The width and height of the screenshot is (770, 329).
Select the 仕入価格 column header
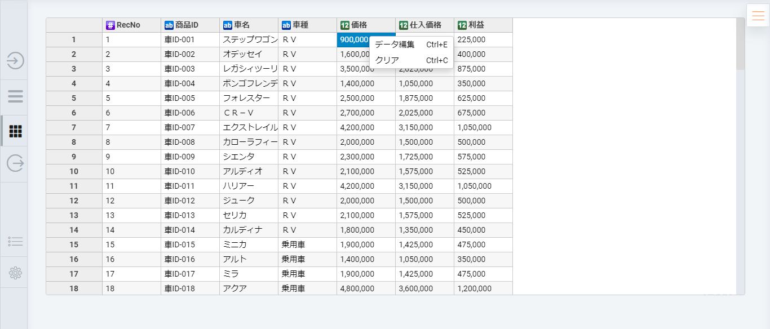(424, 25)
